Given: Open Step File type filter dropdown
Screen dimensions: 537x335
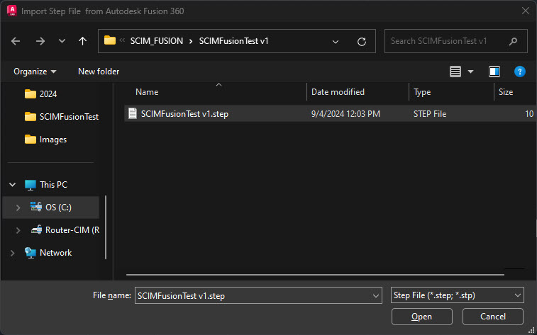Looking at the screenshot, I should (458, 295).
